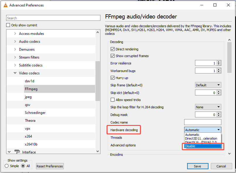The height and width of the screenshot is (173, 236).
Task: Collapse Video codecs tree node
Action: [15, 73]
